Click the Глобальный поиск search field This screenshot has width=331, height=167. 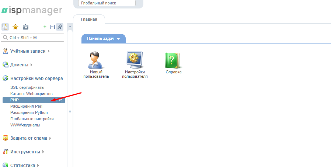[x=107, y=3]
